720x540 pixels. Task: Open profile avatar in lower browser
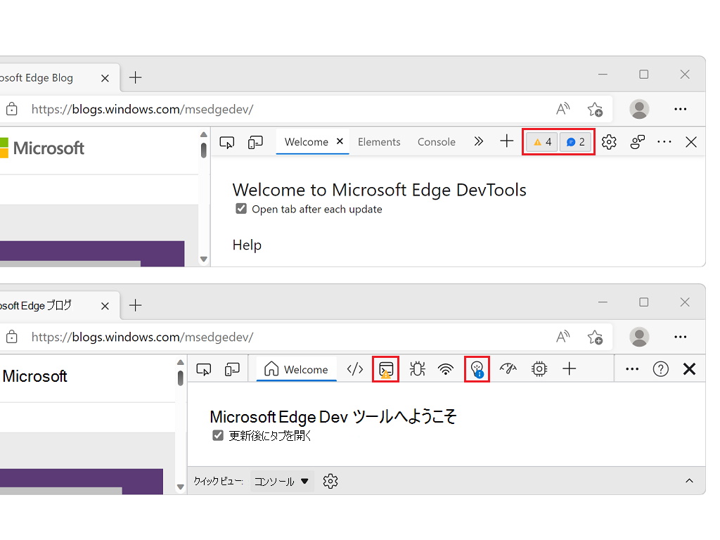639,337
